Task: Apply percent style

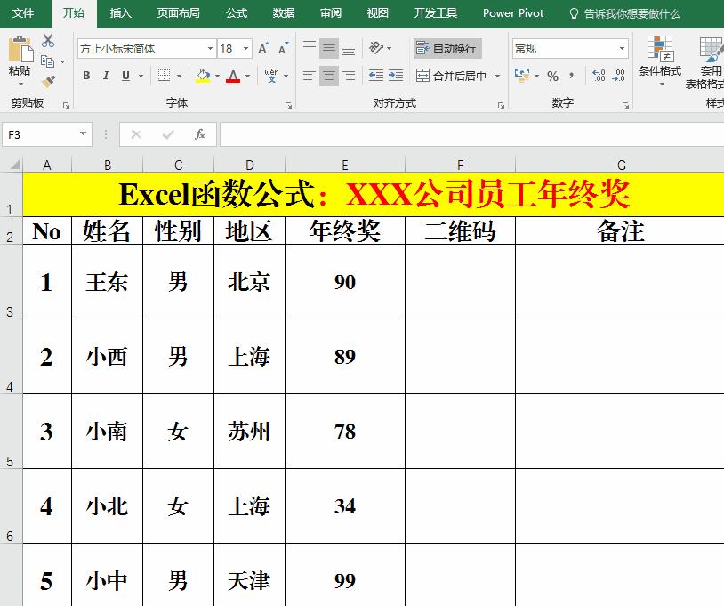Action: click(x=552, y=76)
